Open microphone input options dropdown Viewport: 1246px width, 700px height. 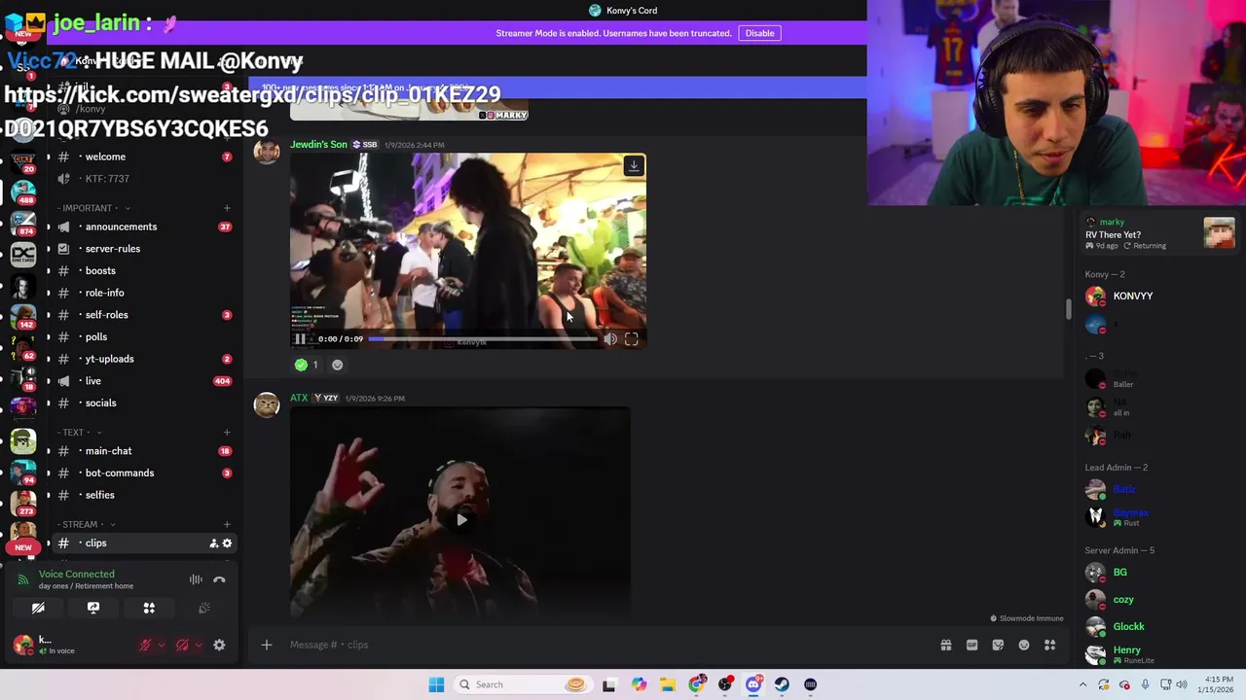tap(161, 645)
